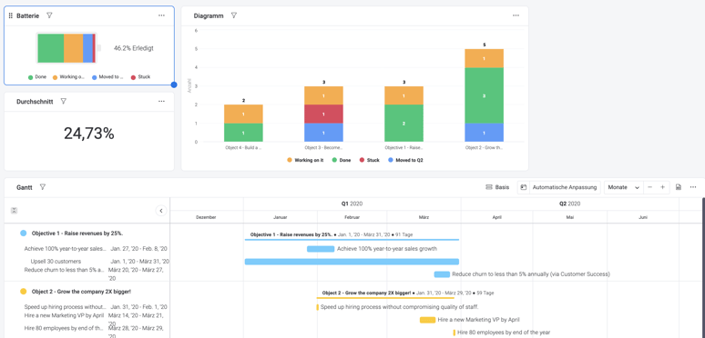This screenshot has height=338, width=705.
Task: Click the green segment of Objective 1 bar
Action: coord(404,124)
